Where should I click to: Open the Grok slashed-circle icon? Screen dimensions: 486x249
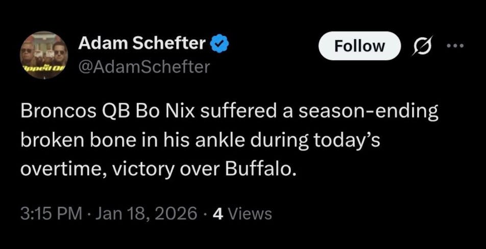(422, 46)
